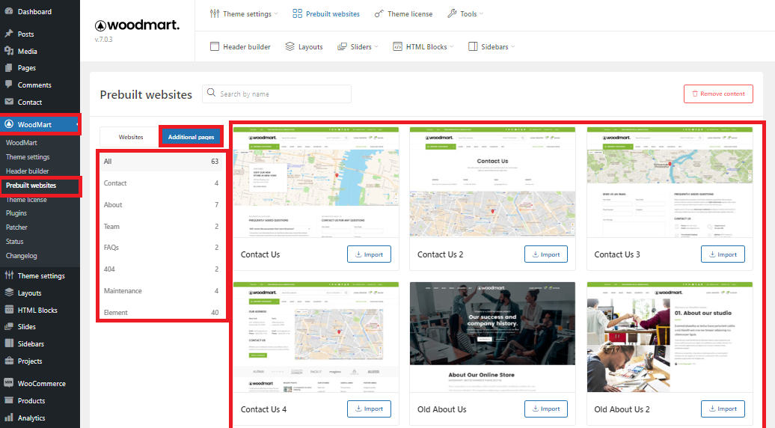Filter by the Maintenance category
The height and width of the screenshot is (428, 775).
point(161,290)
